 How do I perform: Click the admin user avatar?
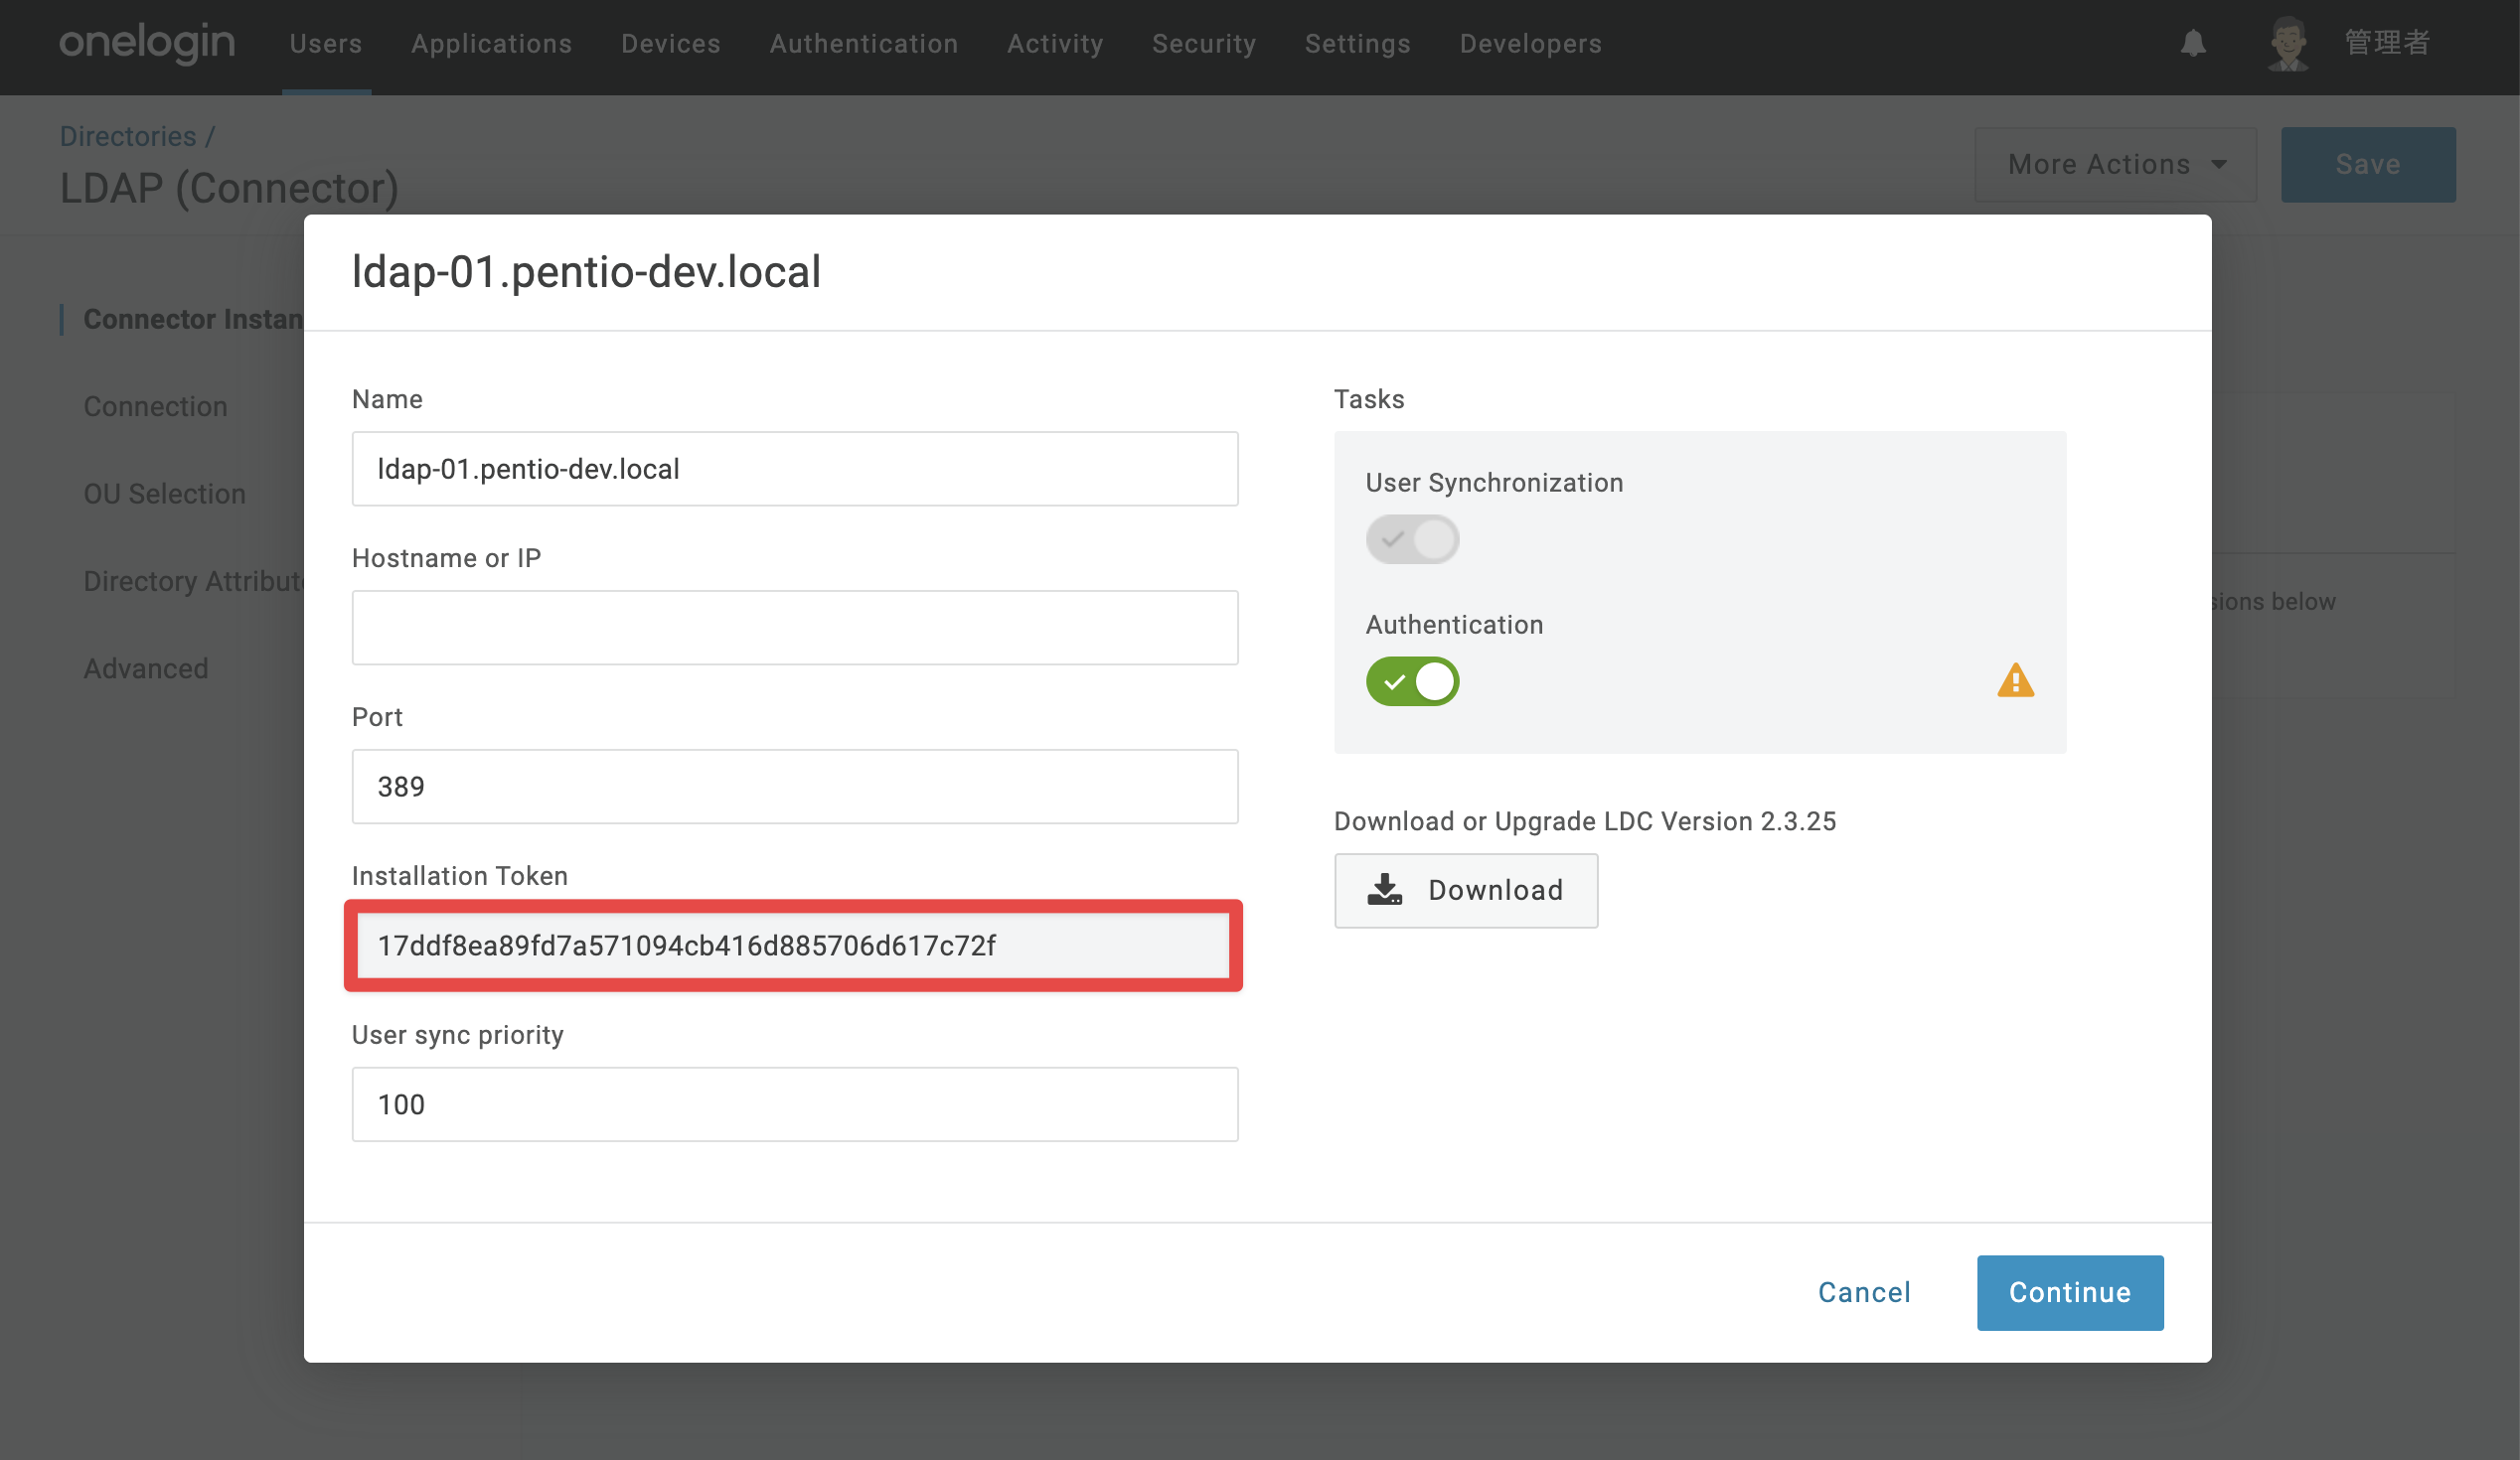coord(2288,43)
